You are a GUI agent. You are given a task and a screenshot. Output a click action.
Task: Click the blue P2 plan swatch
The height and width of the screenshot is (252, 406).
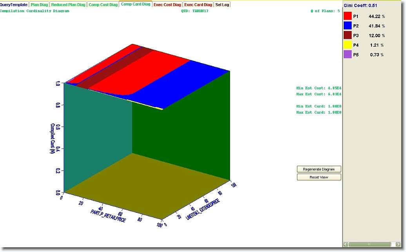coord(348,26)
